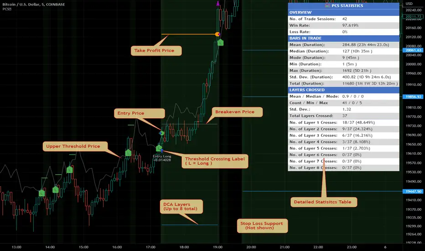Click the purple marker above the 19:00 candles
Viewport: 425px width, 251px height.
218,4
